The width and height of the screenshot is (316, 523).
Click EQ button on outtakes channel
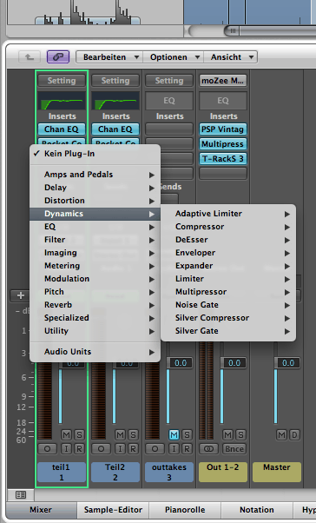(x=169, y=101)
